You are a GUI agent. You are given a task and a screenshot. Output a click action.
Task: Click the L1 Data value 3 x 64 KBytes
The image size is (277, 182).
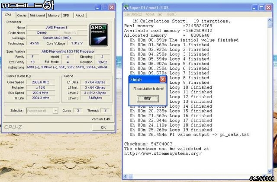95,82
